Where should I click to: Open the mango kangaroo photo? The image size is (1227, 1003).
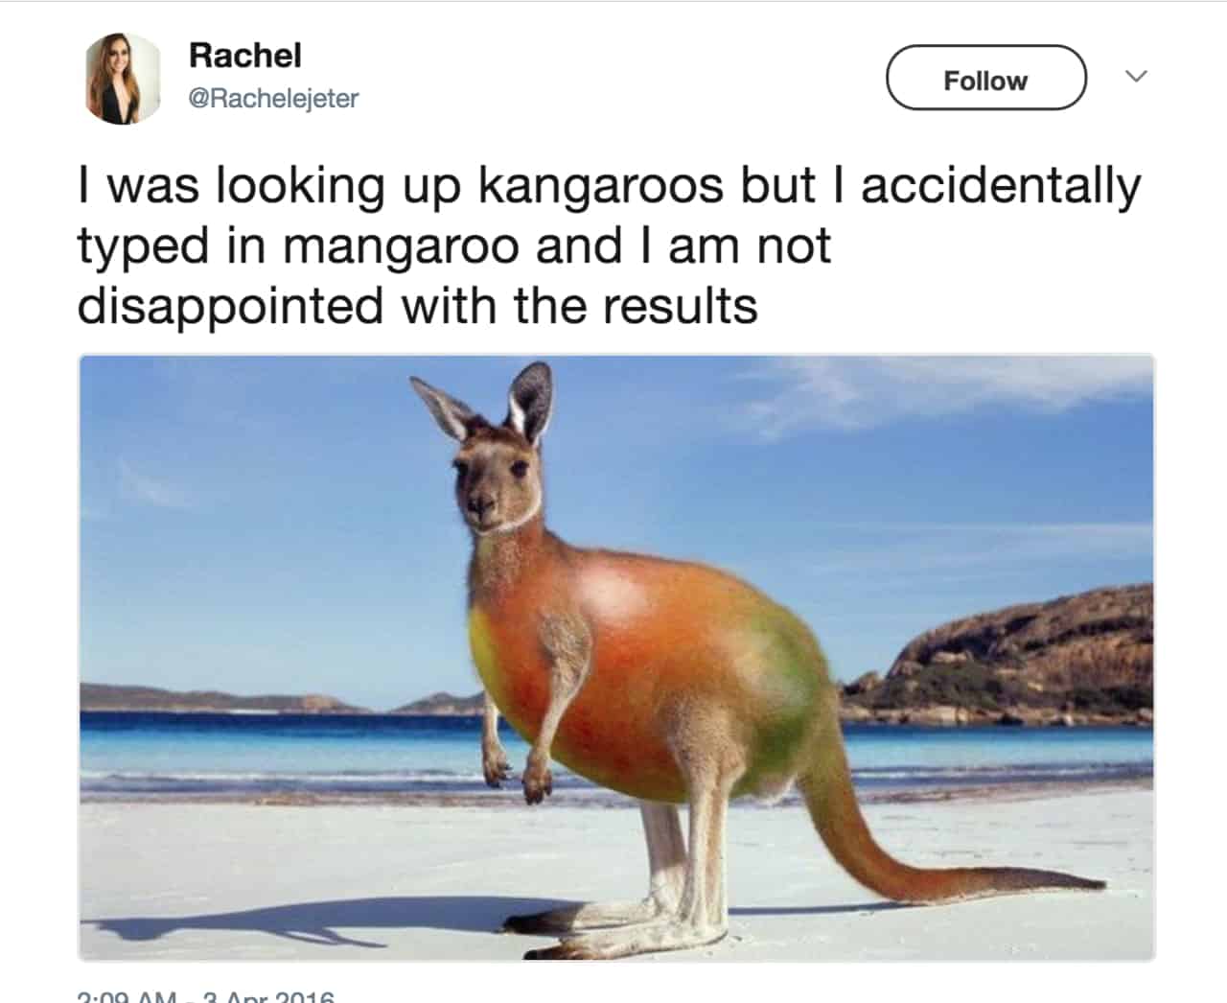[616, 658]
